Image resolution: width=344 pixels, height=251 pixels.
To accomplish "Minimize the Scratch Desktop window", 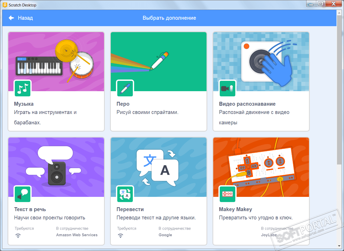I will pyautogui.click(x=311, y=4).
